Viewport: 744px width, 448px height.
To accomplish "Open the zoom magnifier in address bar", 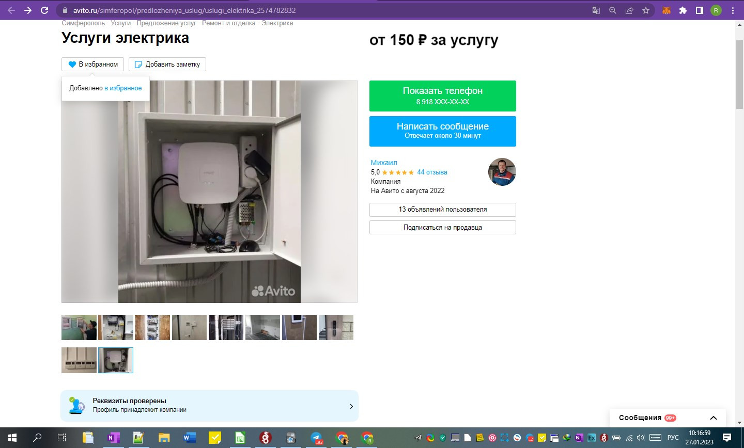I will click(613, 10).
